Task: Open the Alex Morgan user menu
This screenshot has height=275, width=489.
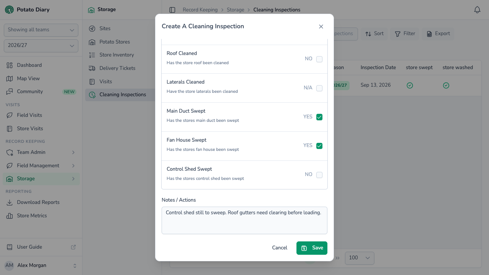Action: (41, 265)
